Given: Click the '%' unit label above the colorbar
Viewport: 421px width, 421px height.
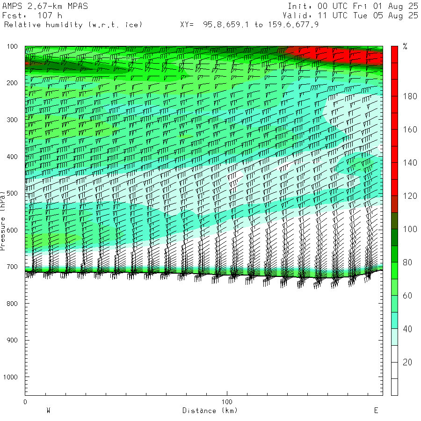Looking at the screenshot, I should pos(405,46).
